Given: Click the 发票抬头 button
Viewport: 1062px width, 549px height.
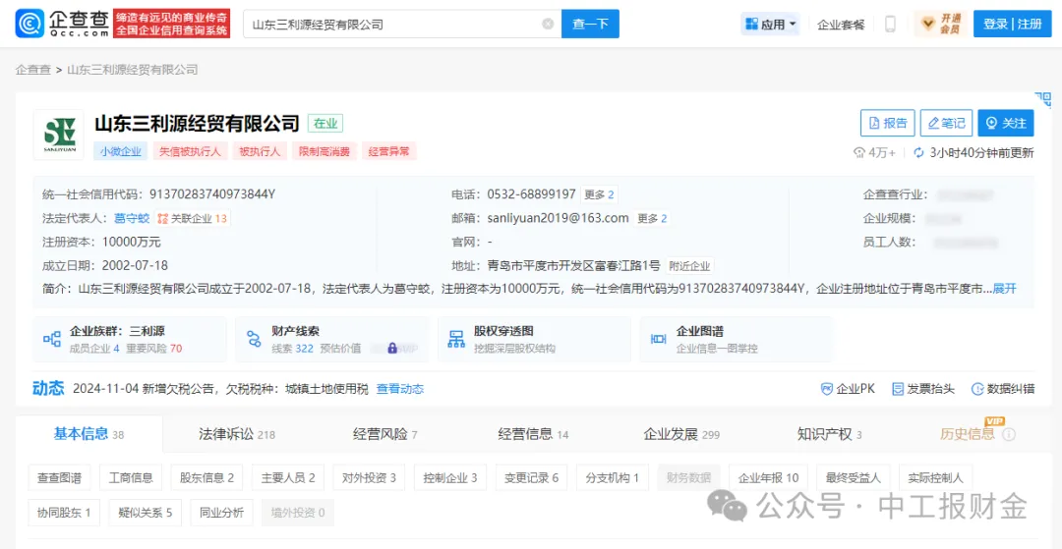Looking at the screenshot, I should click(923, 389).
